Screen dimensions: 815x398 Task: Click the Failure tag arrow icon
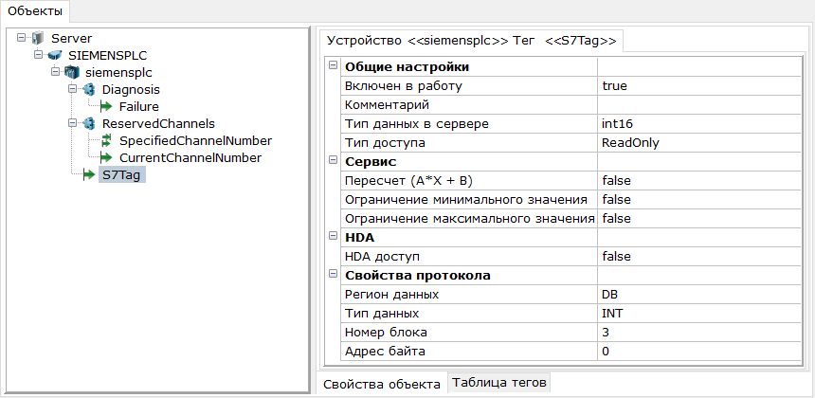coord(106,107)
